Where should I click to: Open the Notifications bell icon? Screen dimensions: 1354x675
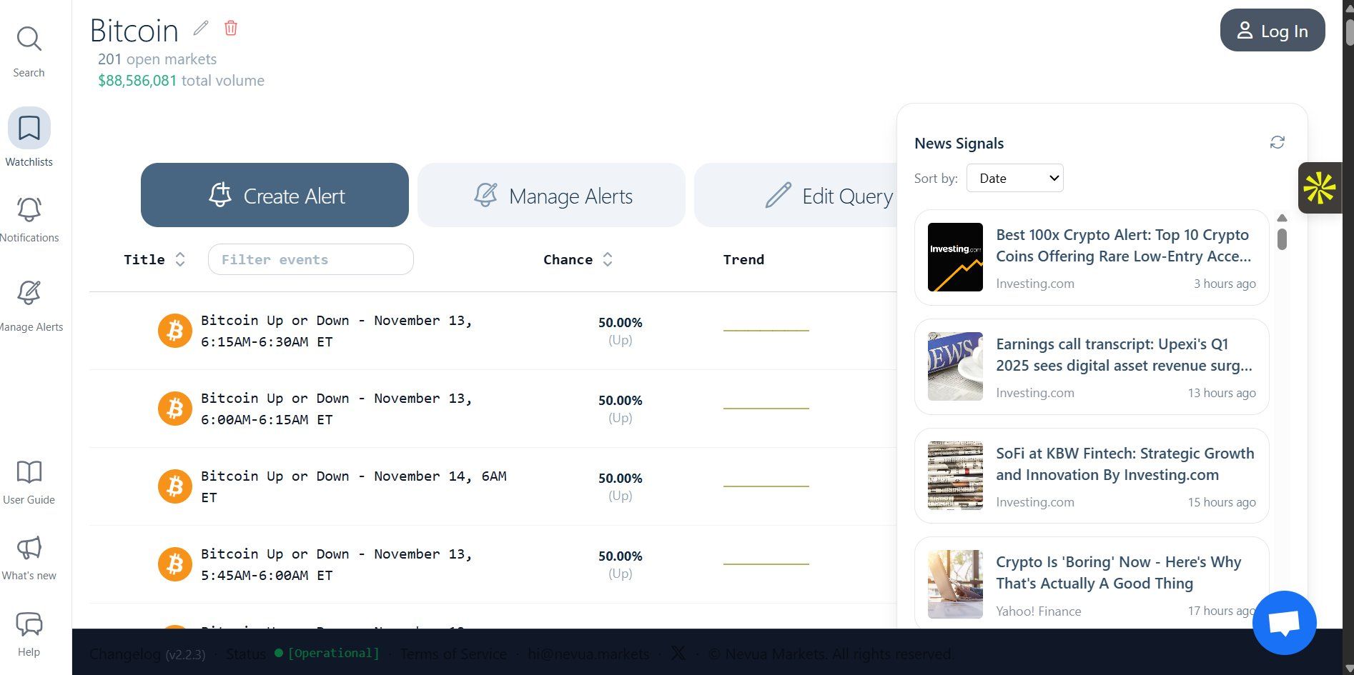click(x=29, y=209)
